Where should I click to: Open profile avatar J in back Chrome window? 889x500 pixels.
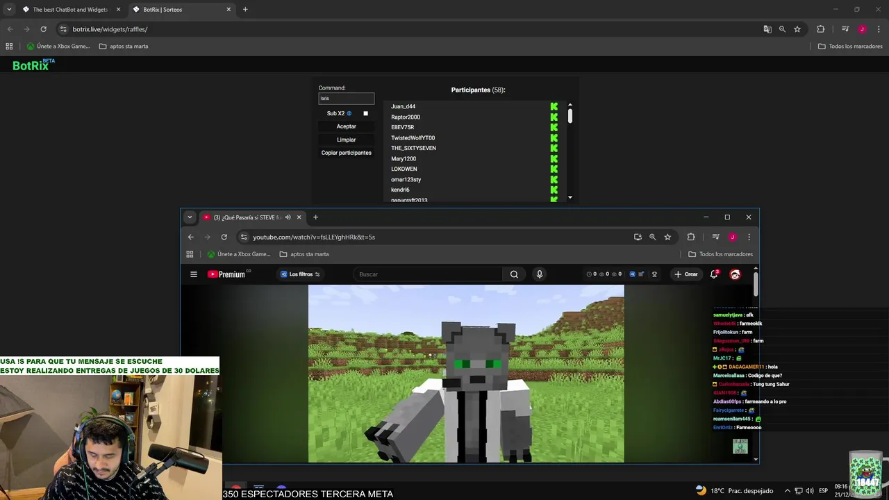point(862,29)
